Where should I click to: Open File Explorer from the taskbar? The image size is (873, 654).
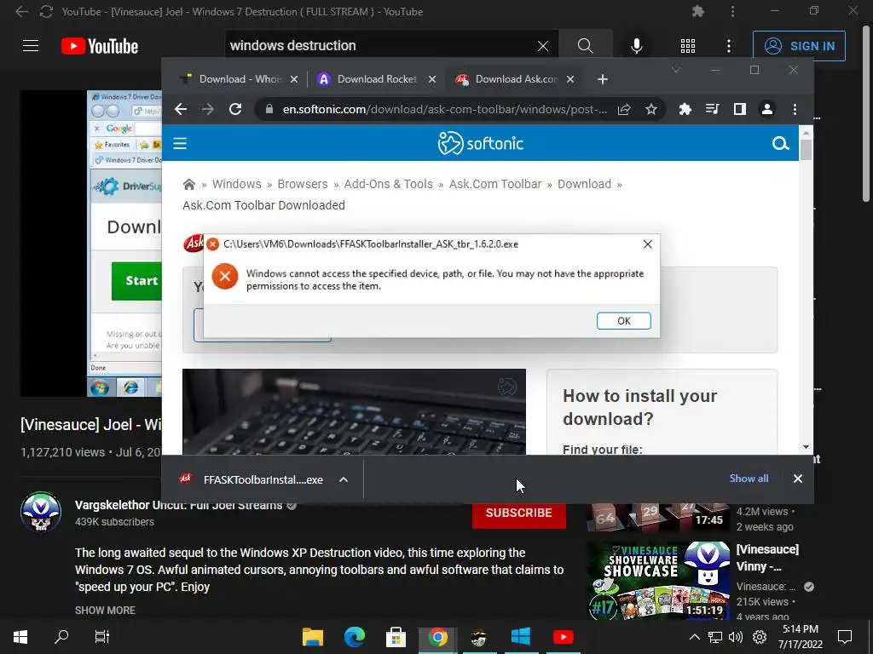tap(312, 637)
